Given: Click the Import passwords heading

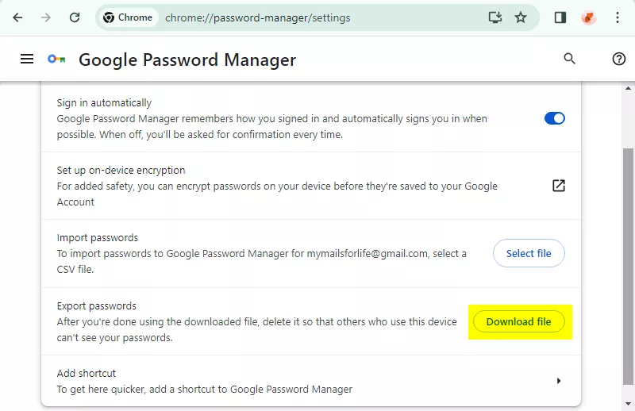Looking at the screenshot, I should (97, 238).
